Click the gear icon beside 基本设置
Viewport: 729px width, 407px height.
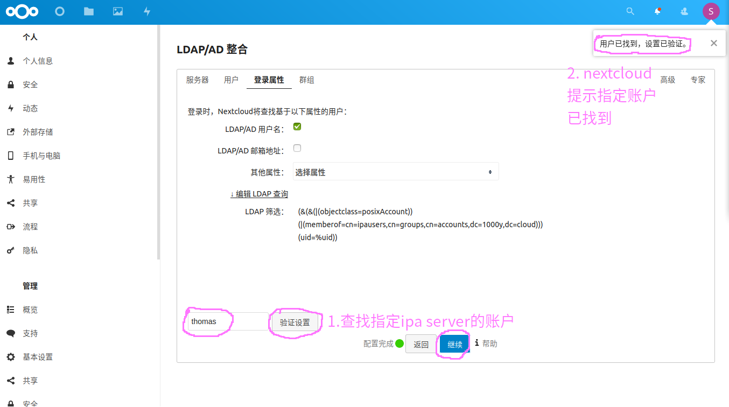tap(10, 357)
